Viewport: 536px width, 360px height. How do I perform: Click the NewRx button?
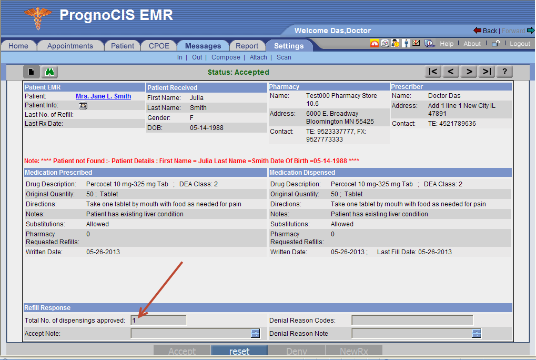(x=354, y=351)
